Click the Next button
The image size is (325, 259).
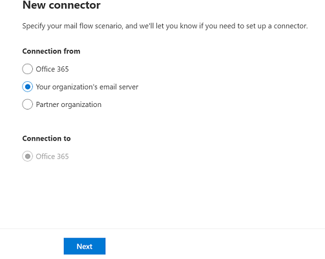(x=85, y=246)
